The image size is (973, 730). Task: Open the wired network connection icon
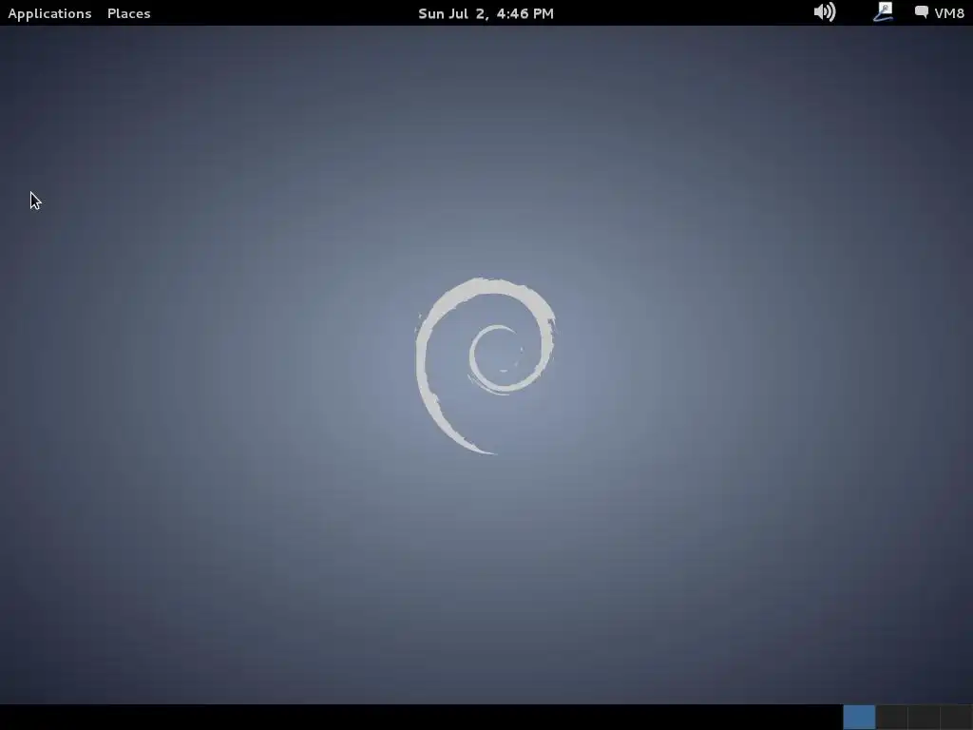click(x=883, y=12)
